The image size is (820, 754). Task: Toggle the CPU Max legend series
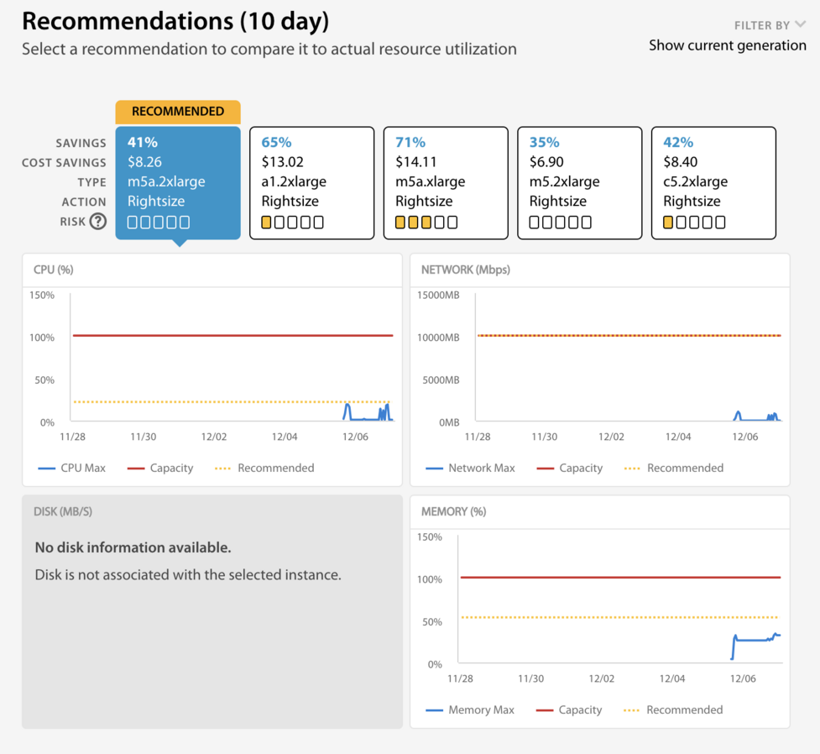71,468
